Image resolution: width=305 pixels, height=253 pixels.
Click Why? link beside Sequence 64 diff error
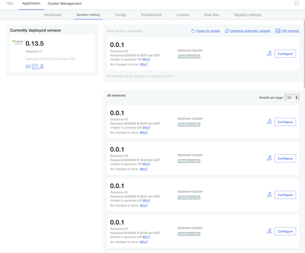pos(146,164)
